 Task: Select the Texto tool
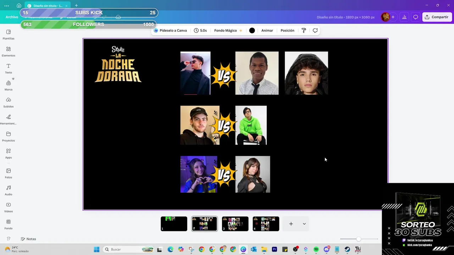pyautogui.click(x=9, y=69)
